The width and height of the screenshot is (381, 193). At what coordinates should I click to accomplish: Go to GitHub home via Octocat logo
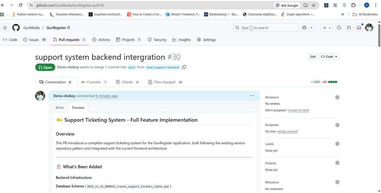coord(16,28)
